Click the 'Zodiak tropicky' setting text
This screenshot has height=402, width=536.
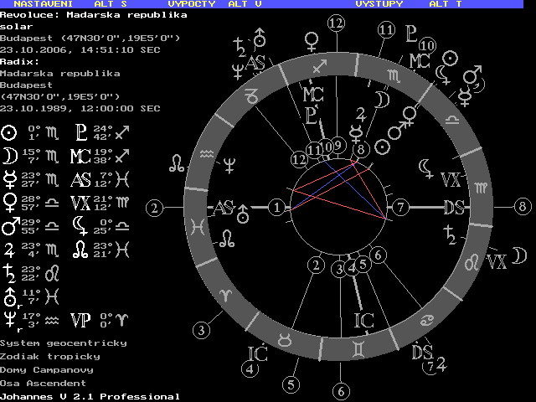(50, 356)
